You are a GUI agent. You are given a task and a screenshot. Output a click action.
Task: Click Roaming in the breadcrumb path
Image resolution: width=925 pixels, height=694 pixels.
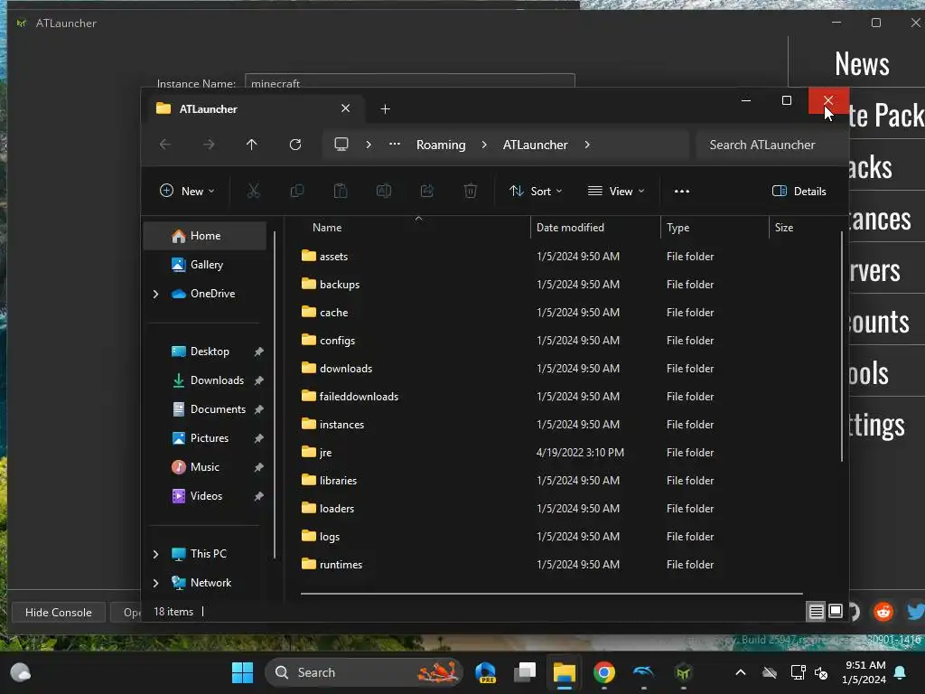(x=441, y=145)
